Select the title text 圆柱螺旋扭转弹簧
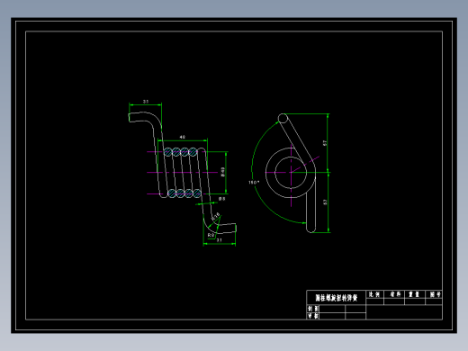Viewport: 468px width, 351px height. 337,298
